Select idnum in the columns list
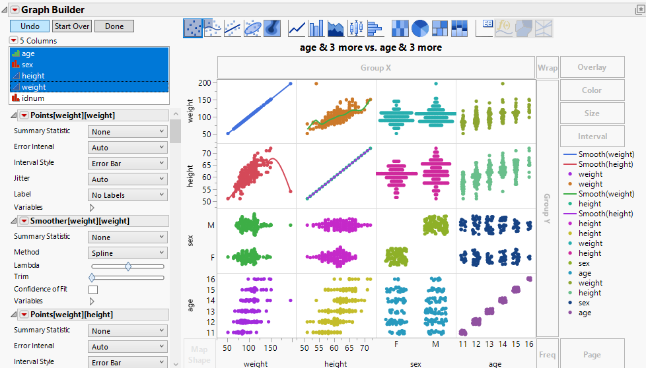Screen dimensions: 646x368 pos(33,98)
